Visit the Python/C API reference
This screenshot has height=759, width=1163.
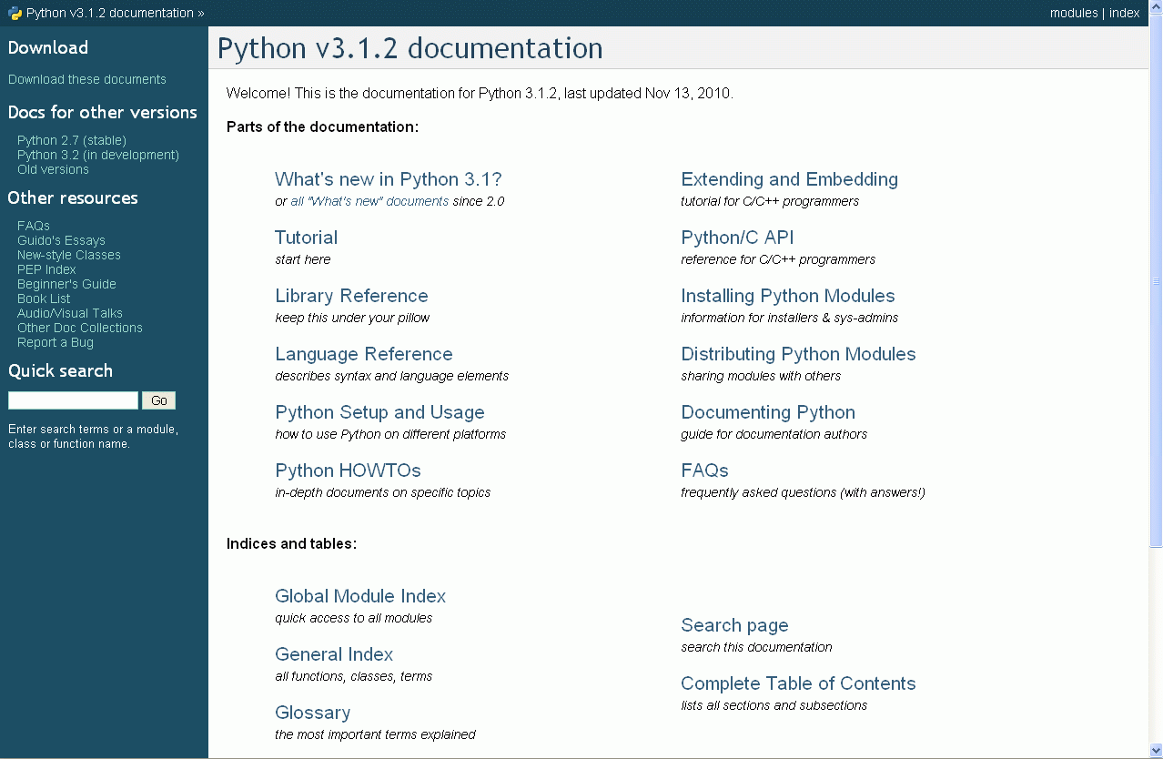pyautogui.click(x=737, y=238)
